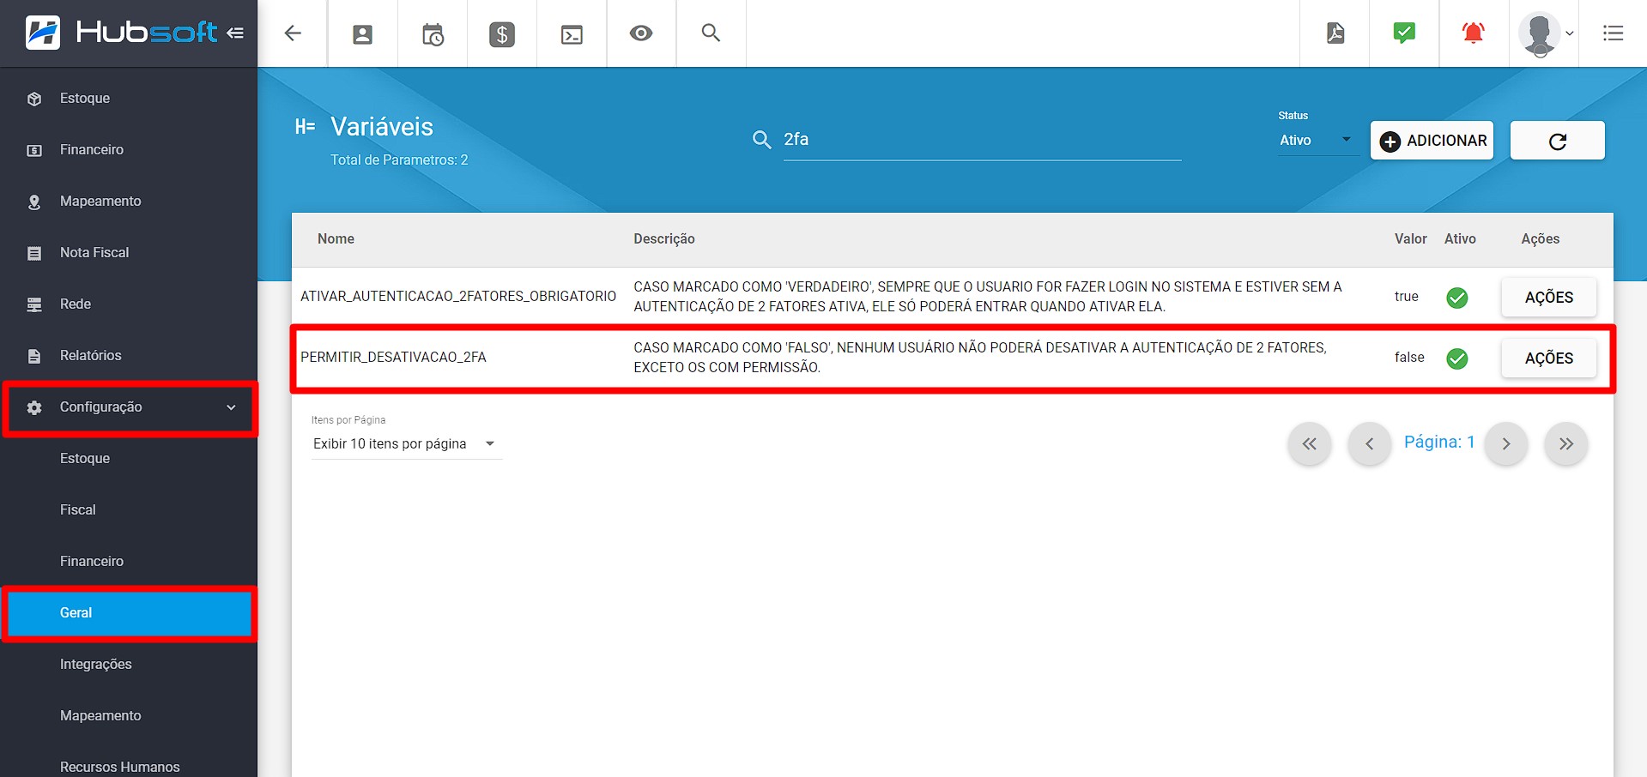Click the ADICIONAR button
The width and height of the screenshot is (1647, 777).
coord(1432,141)
